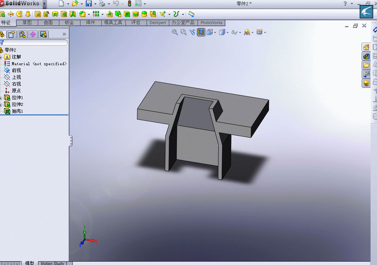Click the Apply Scene sphere icon
The height and width of the screenshot is (265, 377).
(247, 32)
